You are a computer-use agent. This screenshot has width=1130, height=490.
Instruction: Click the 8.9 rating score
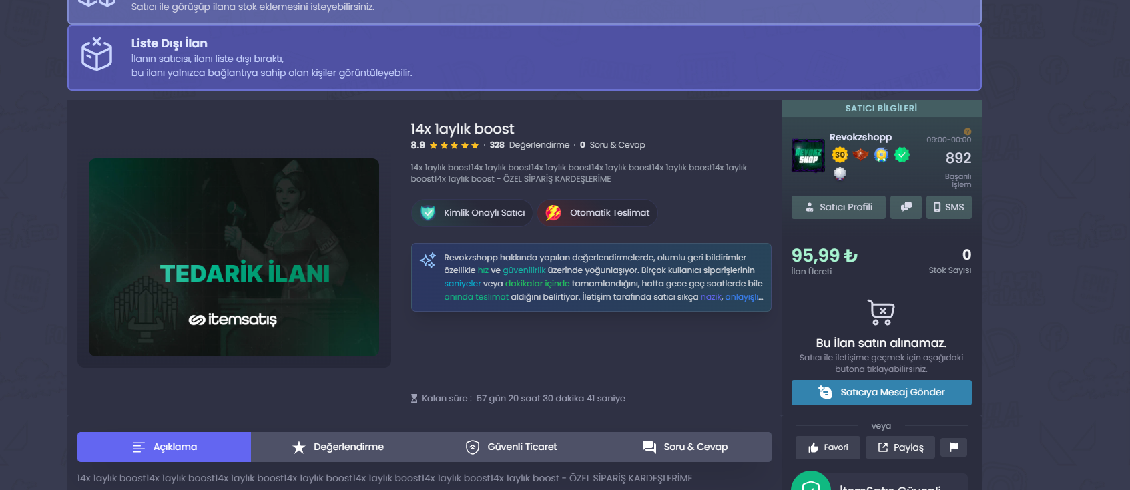(418, 145)
